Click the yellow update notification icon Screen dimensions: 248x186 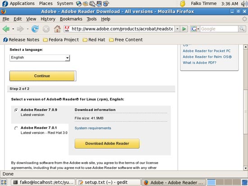(x=183, y=4)
